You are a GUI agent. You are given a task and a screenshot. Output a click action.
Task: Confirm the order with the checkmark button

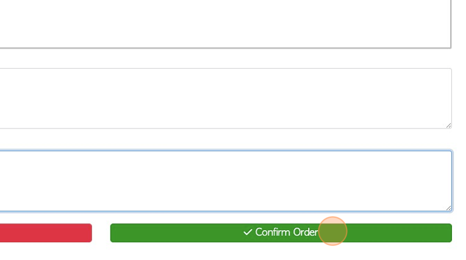coord(281,233)
